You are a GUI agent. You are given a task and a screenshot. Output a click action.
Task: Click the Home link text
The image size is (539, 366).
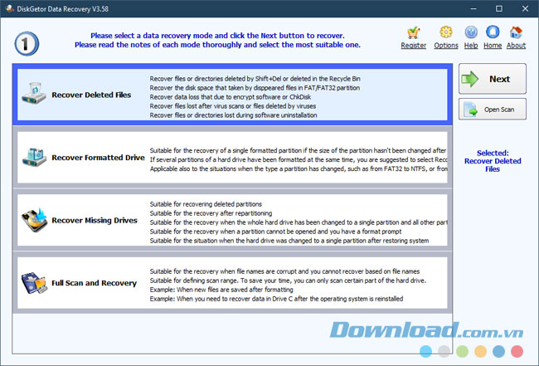click(493, 46)
